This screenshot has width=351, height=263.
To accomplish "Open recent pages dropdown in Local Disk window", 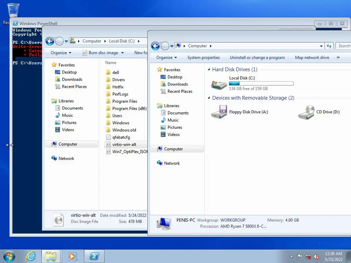I will point(66,41).
